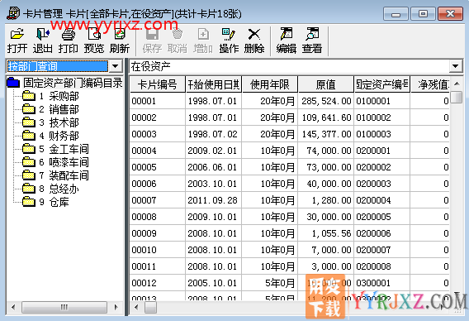Image resolution: width=469 pixels, height=321 pixels.
Task: Click the 取消 (Cancel) toolbar icon
Action: point(178,41)
